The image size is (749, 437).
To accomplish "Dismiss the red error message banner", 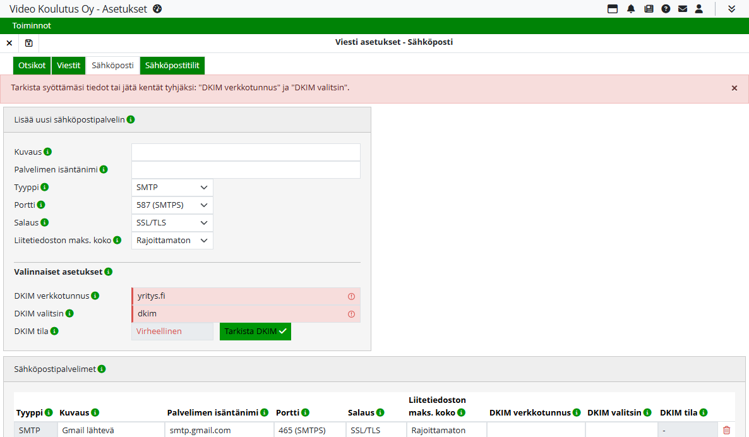I will (734, 88).
